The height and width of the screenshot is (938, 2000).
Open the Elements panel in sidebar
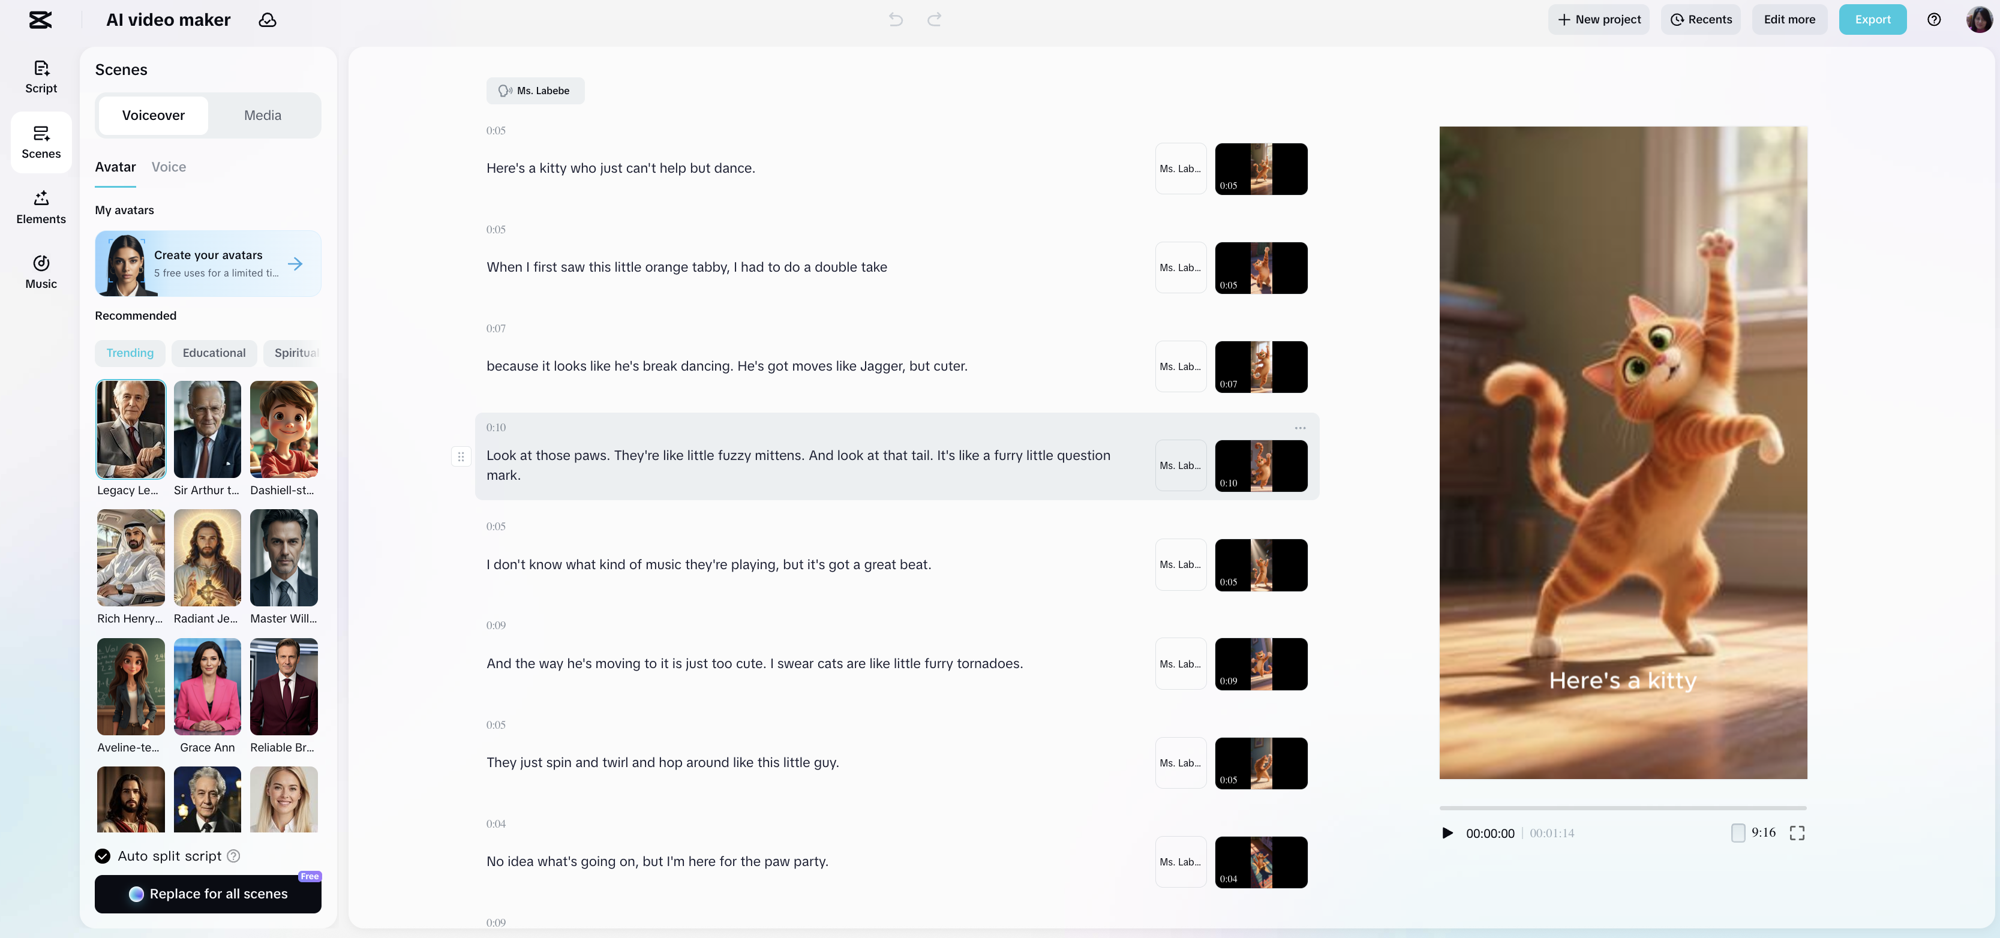click(41, 208)
